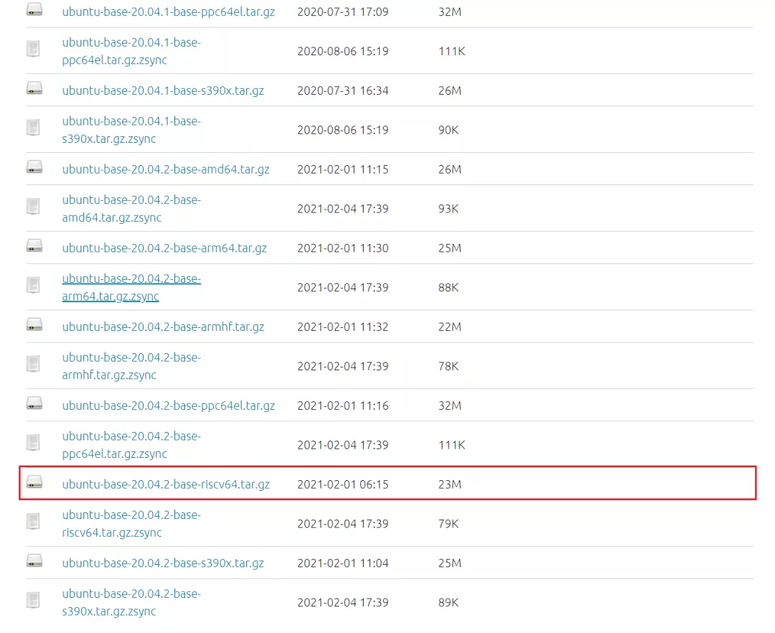Screen dimensions: 775x633
Task: Open 20.04.2 amd64.tar.gz.zsync link
Action: pos(131,209)
